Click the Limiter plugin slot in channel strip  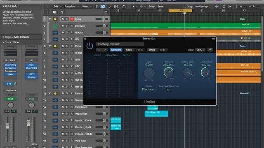(x=31, y=77)
